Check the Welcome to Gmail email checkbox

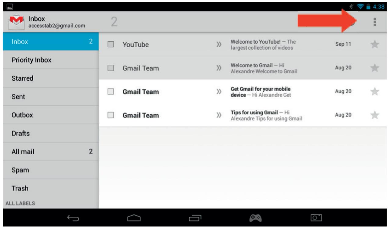tap(111, 68)
